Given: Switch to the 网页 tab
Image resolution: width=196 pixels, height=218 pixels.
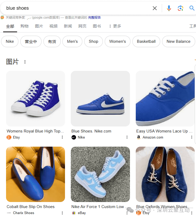Looking at the screenshot, I should coord(82,26).
